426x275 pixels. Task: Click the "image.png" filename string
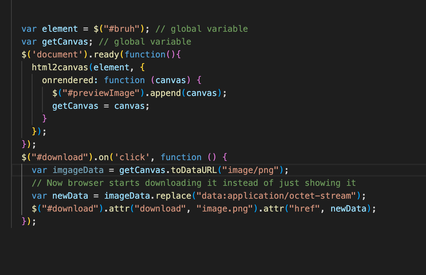pyautogui.click(x=225, y=209)
